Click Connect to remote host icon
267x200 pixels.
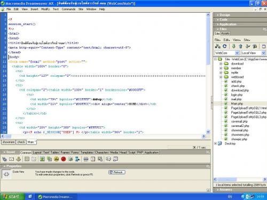click(217, 46)
